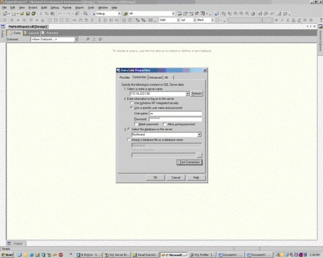The height and width of the screenshot is (258, 323).
Task: Open the server name dropdown
Action: pos(187,94)
